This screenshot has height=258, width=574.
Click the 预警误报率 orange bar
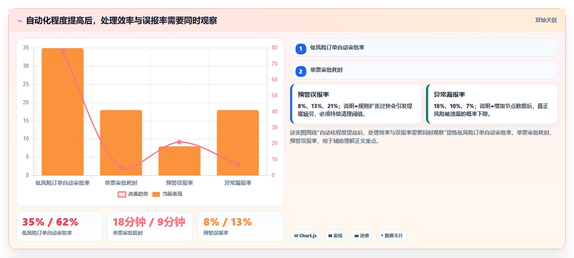[180, 161]
